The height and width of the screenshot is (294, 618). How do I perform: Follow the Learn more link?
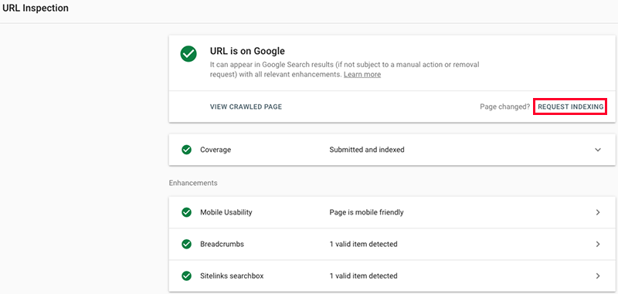click(362, 74)
